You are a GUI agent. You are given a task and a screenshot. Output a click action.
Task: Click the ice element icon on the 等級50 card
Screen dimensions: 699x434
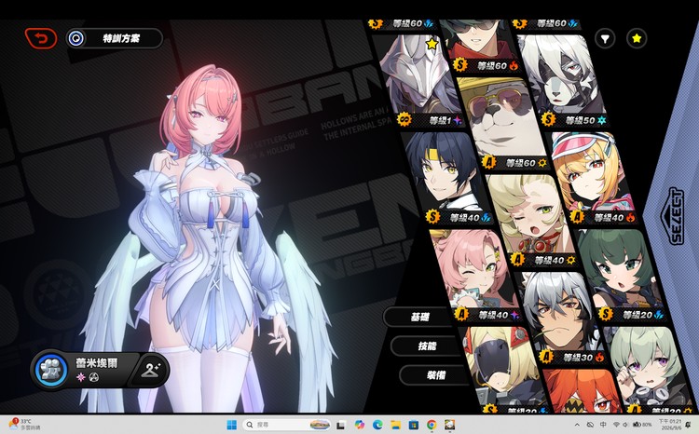coord(602,120)
